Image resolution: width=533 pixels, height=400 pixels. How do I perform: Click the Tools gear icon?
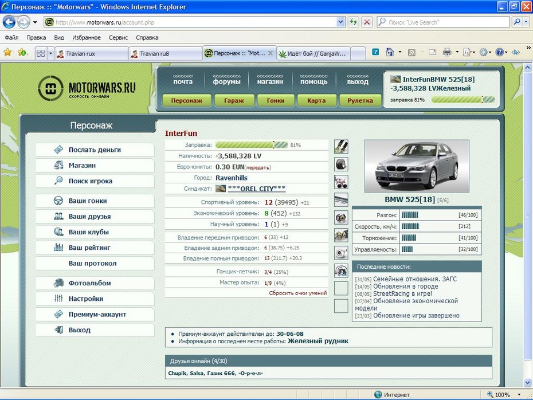(x=483, y=52)
